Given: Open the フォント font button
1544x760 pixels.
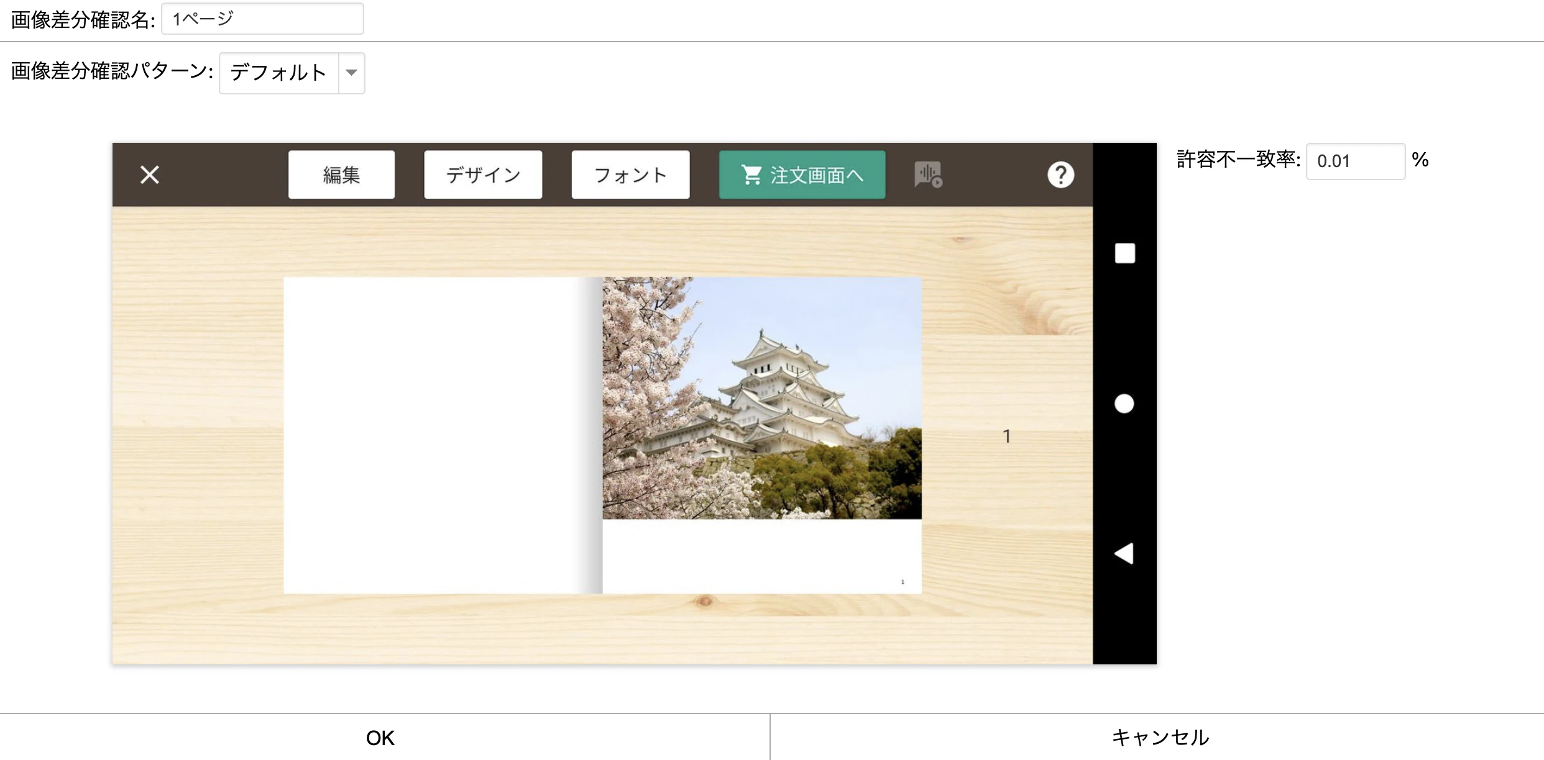Looking at the screenshot, I should point(630,174).
